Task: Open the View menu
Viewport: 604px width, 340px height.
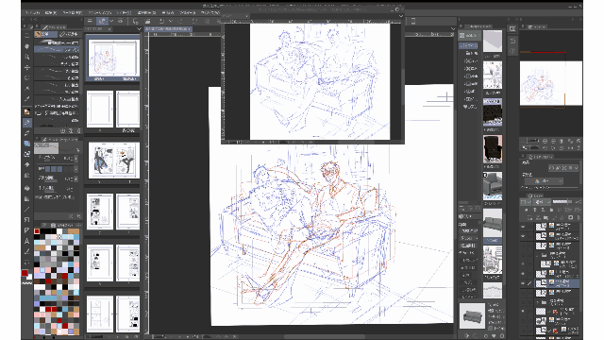Action: [x=168, y=12]
